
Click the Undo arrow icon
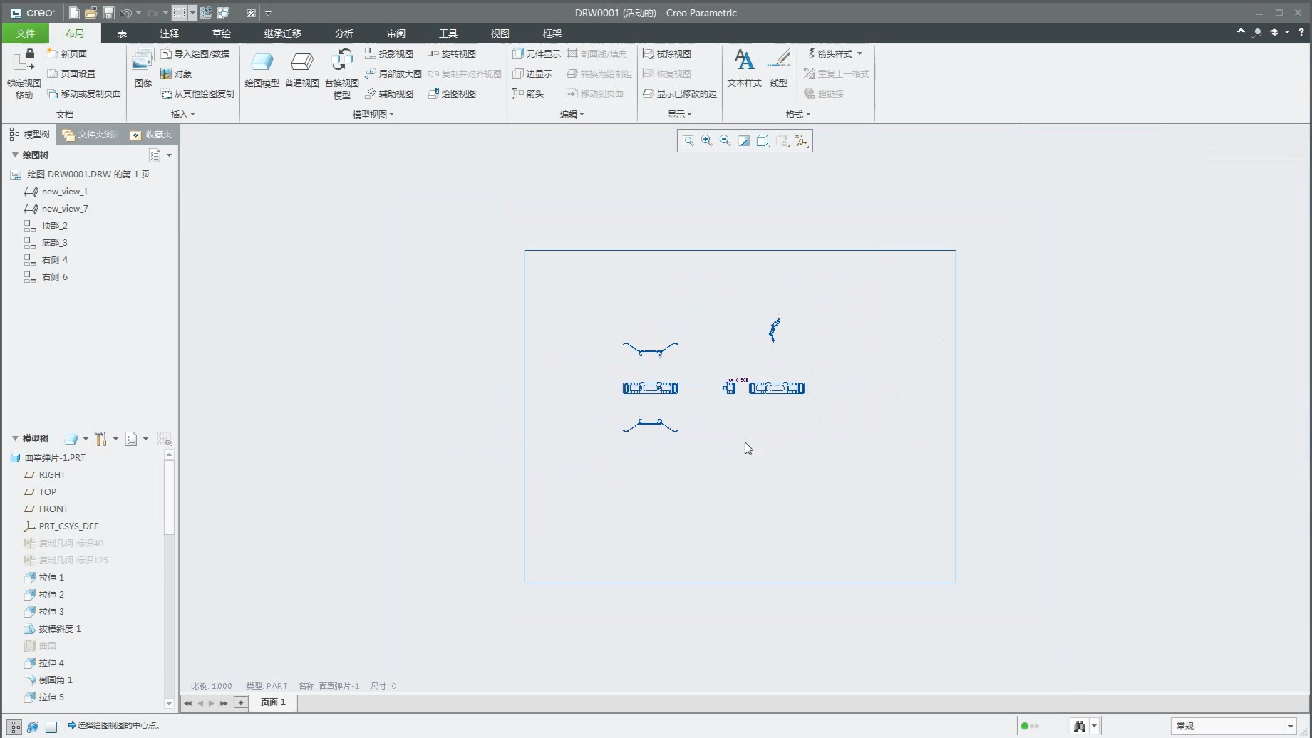(125, 13)
